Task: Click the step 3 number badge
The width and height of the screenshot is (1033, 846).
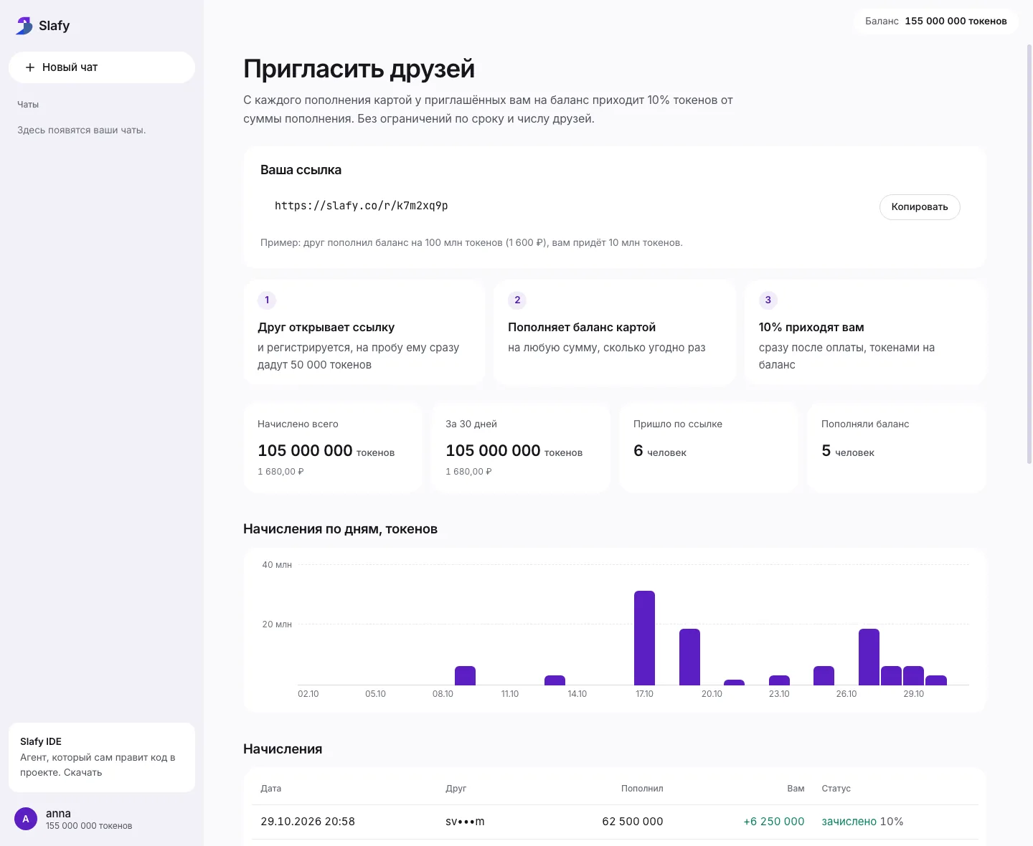Action: 768,300
